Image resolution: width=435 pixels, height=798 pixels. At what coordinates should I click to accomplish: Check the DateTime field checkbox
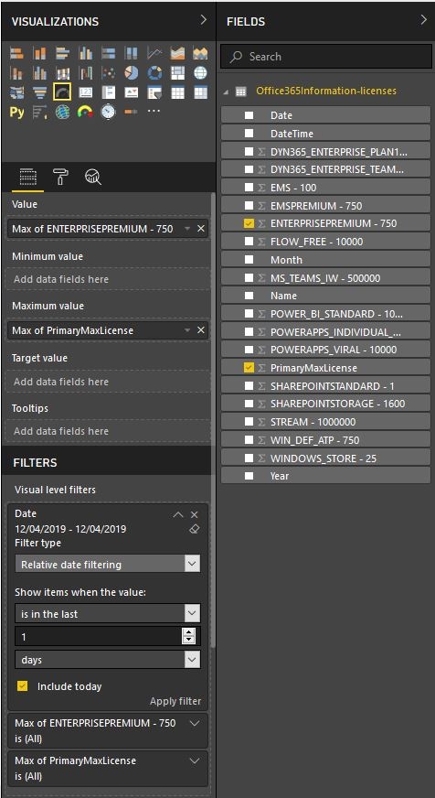coord(249,134)
